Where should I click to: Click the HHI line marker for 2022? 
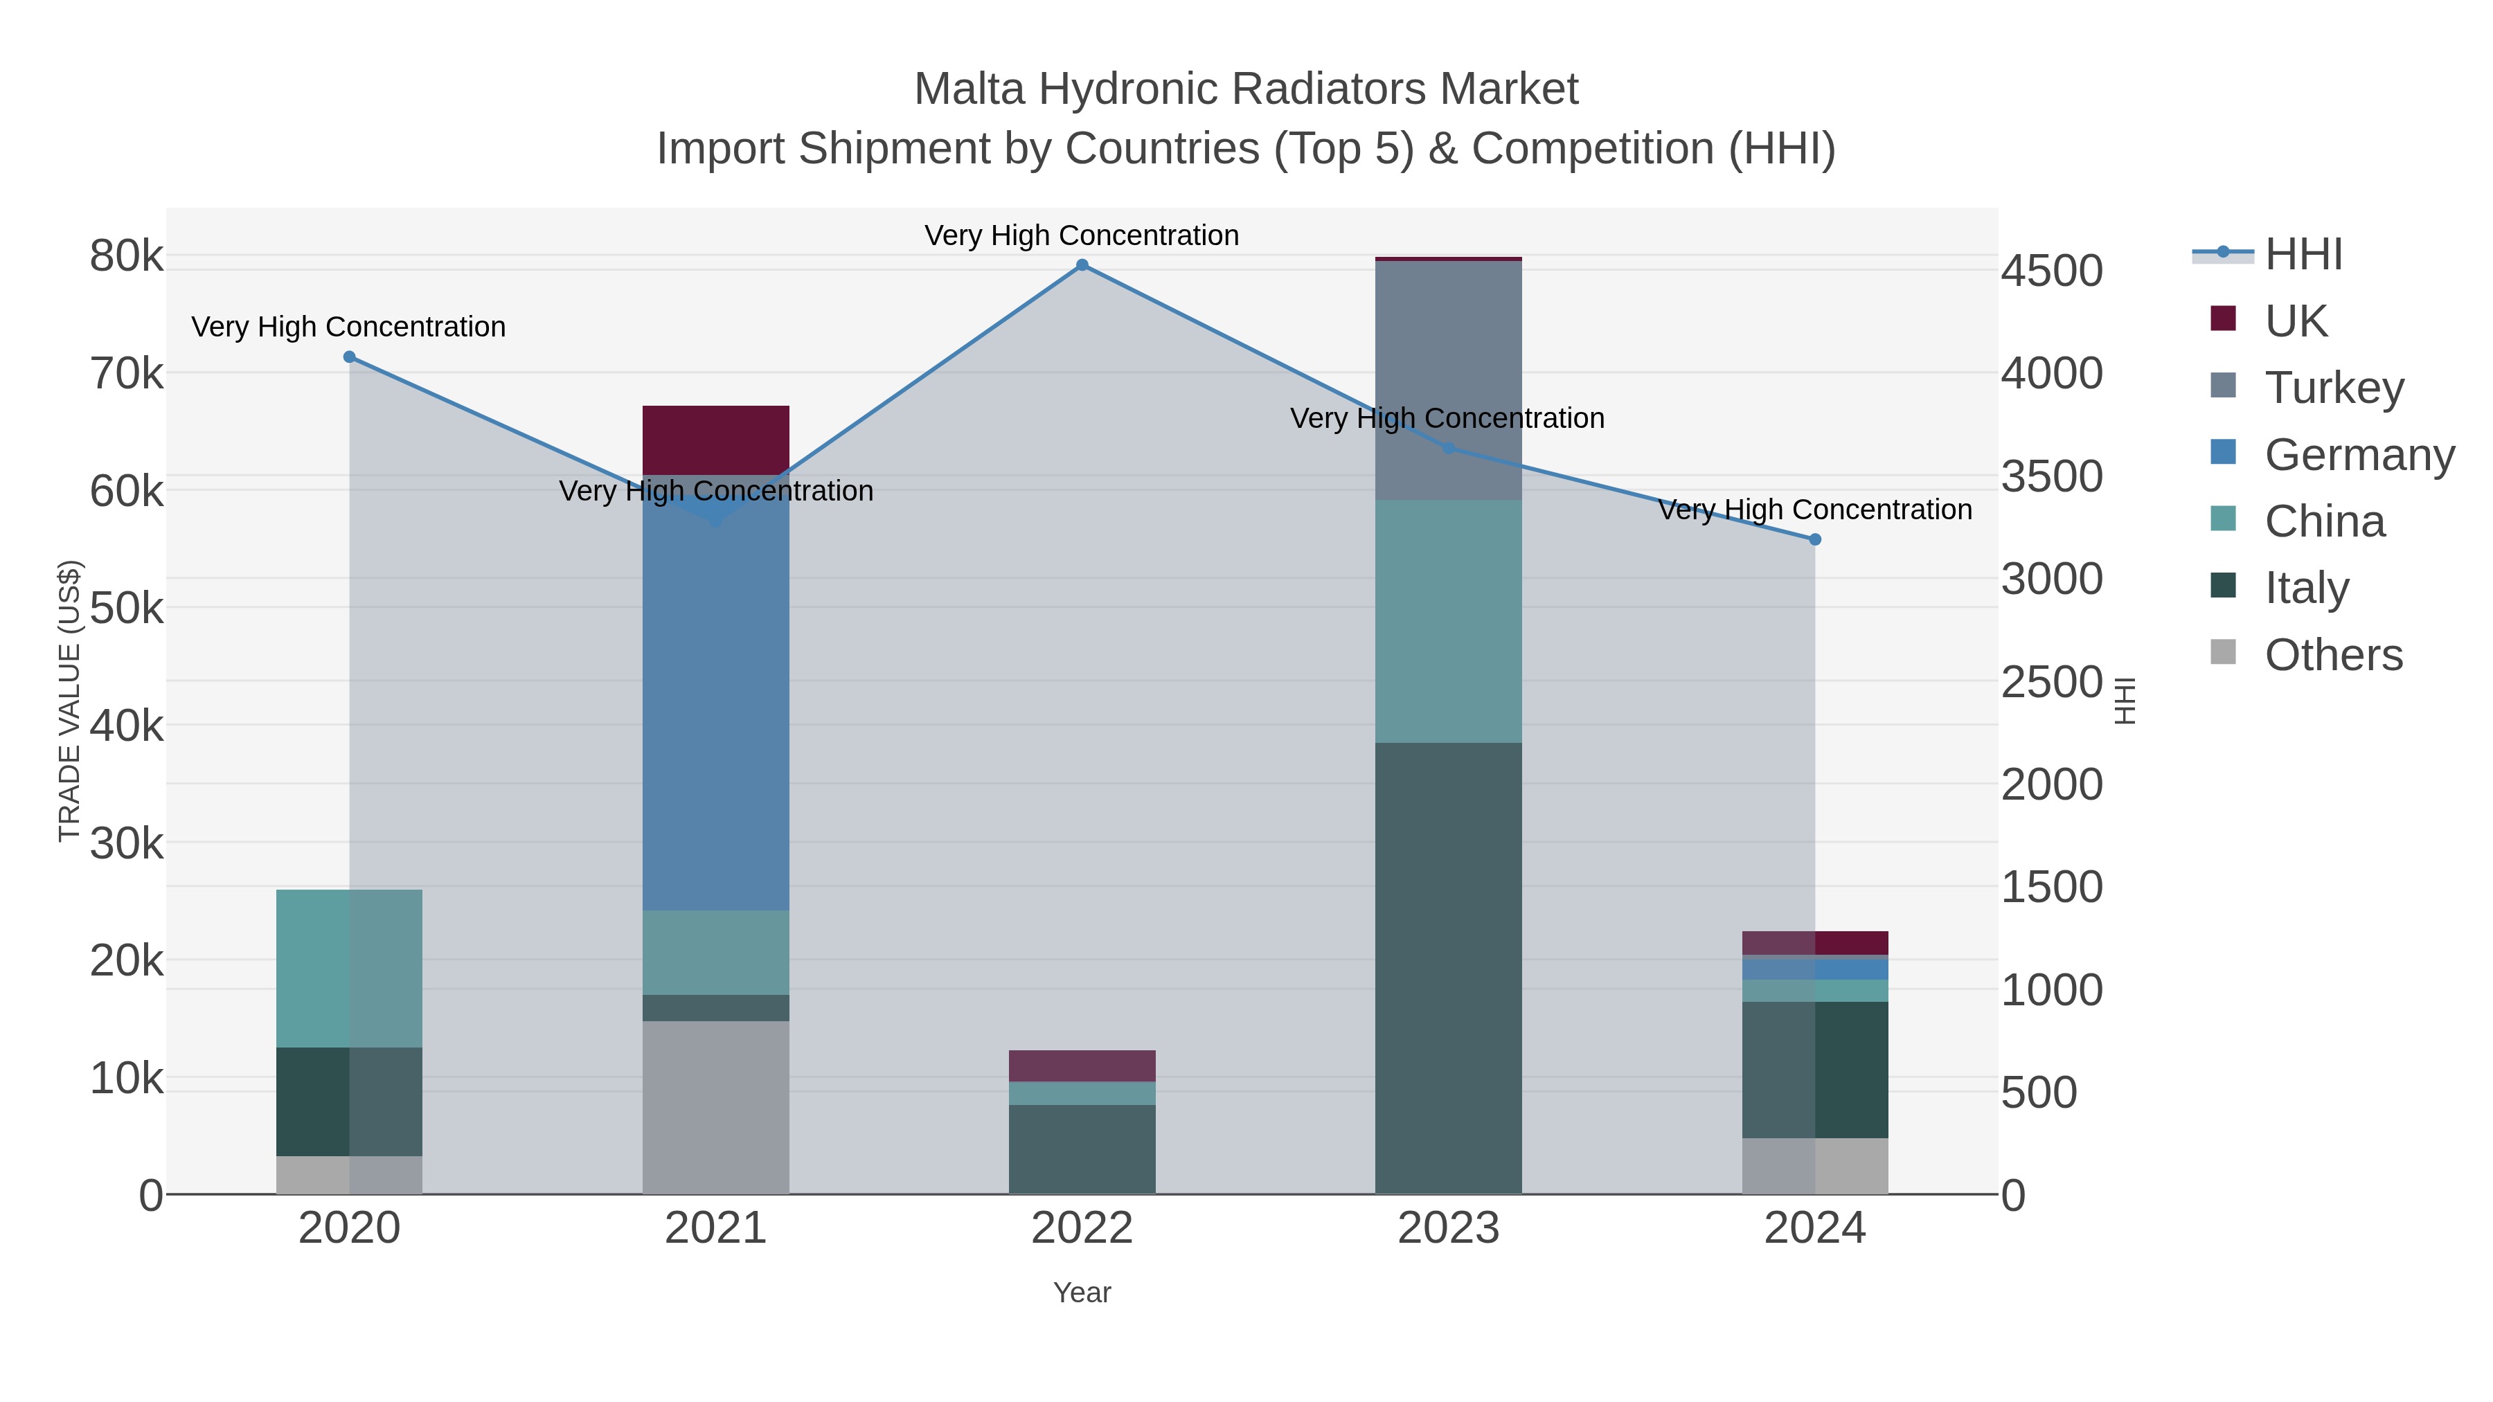1082,265
